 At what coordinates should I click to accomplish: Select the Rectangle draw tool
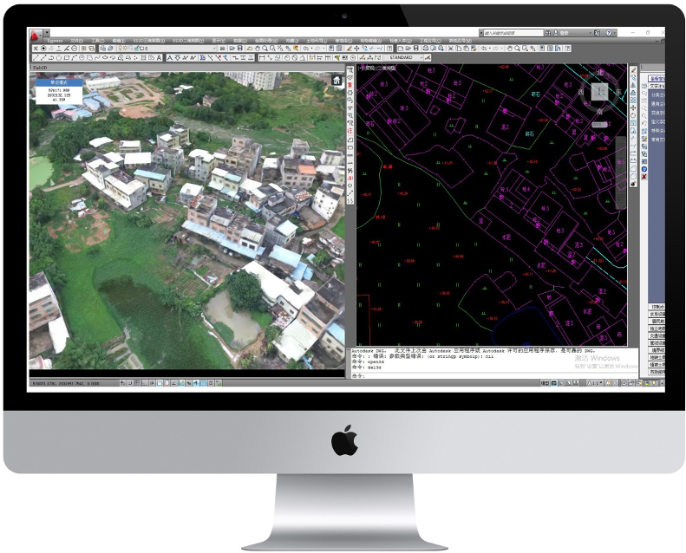coord(67,58)
